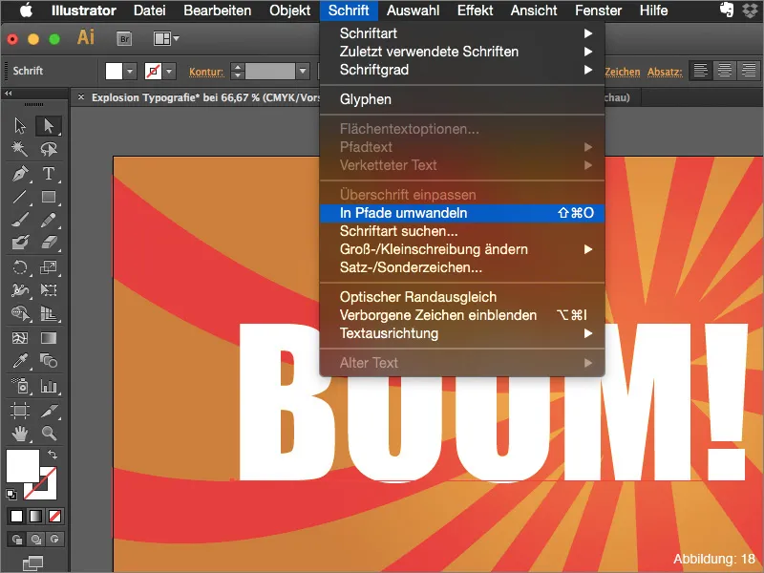Screen dimensions: 764x573
Task: Open the fill color dropdown arrow
Action: [x=130, y=71]
